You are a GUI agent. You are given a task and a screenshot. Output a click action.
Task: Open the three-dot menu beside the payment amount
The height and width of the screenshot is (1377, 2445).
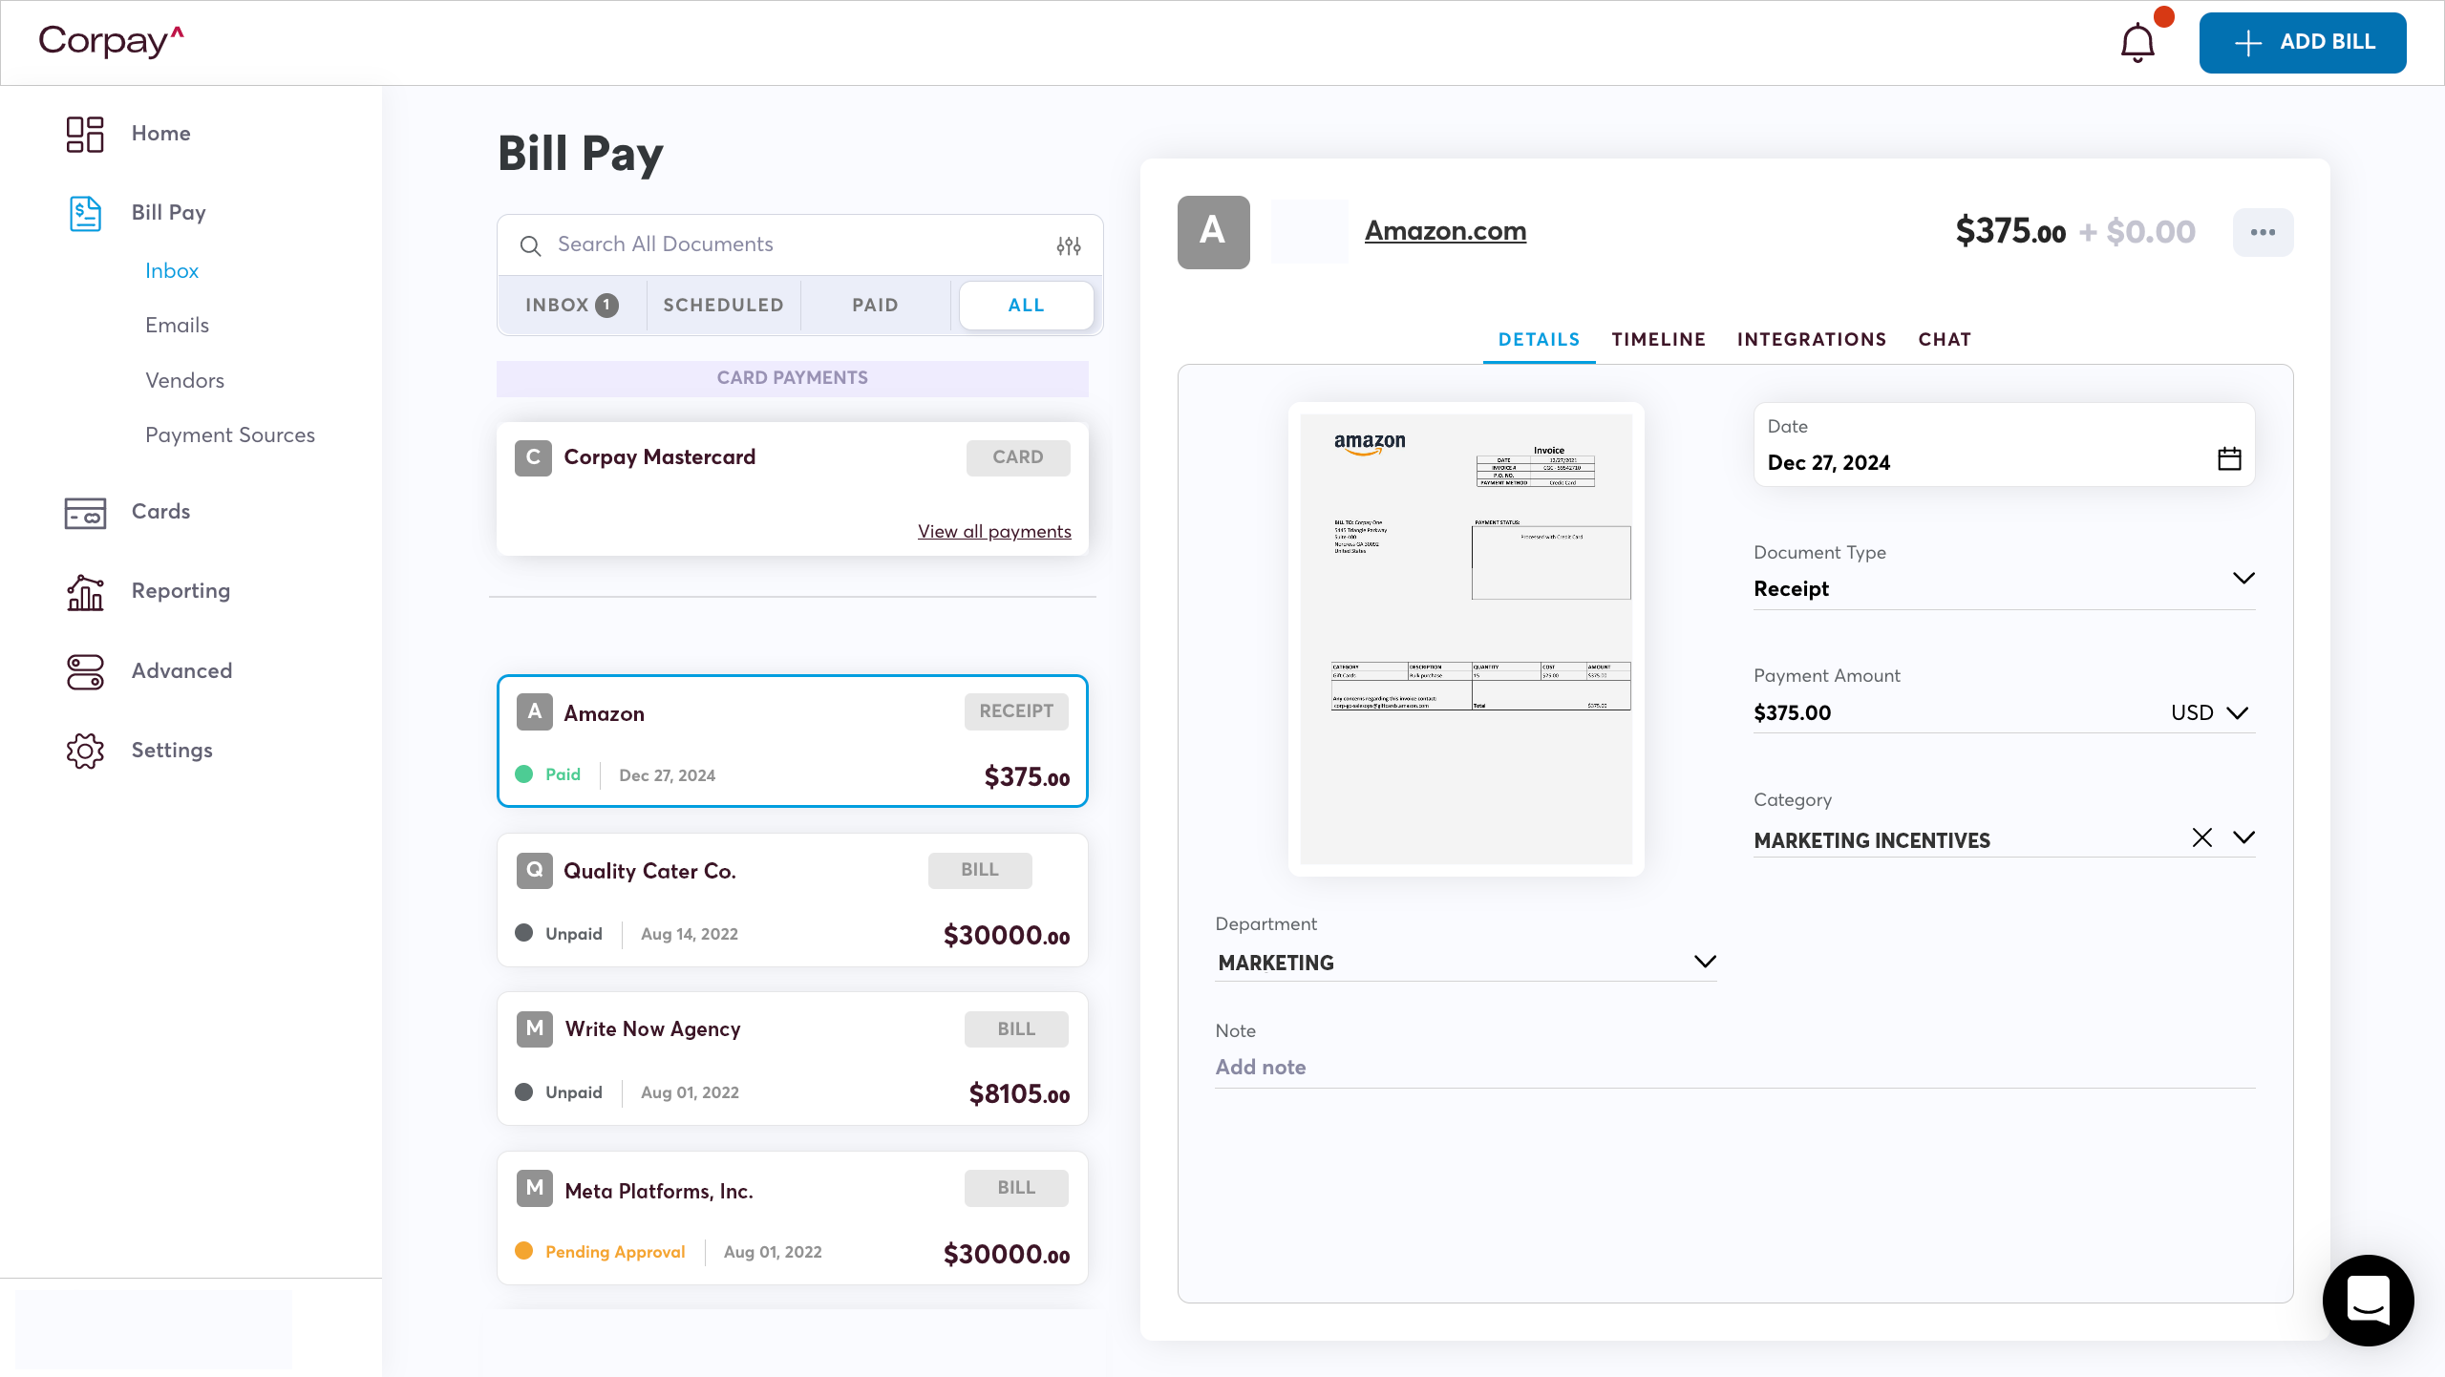click(x=2264, y=231)
